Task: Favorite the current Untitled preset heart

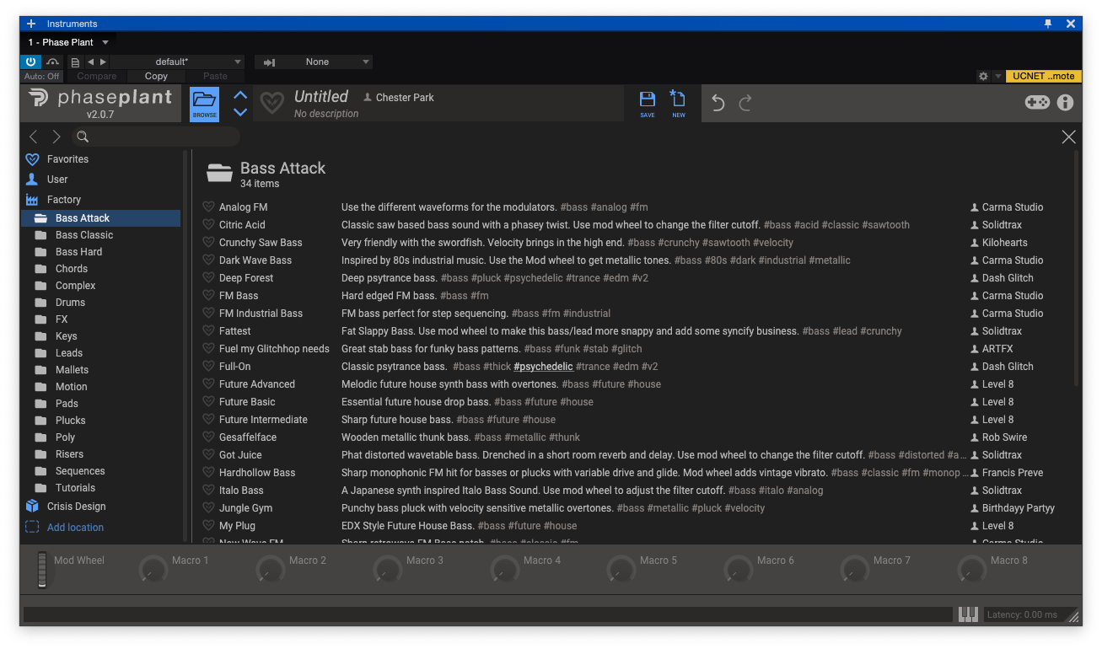Action: click(271, 103)
